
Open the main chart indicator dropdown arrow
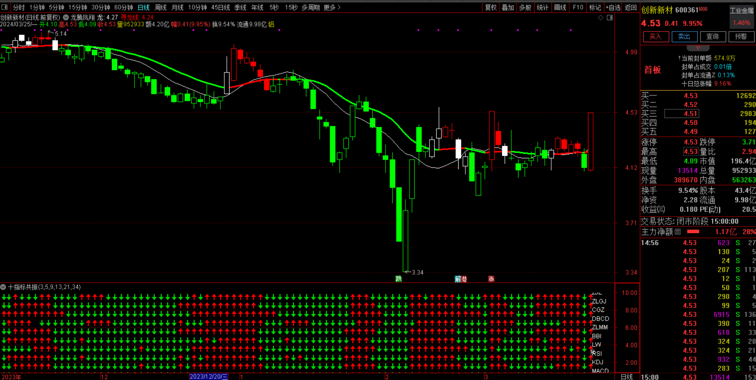coord(66,18)
